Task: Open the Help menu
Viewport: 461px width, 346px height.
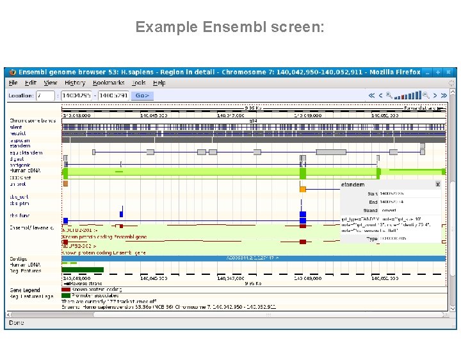Action: [159, 83]
